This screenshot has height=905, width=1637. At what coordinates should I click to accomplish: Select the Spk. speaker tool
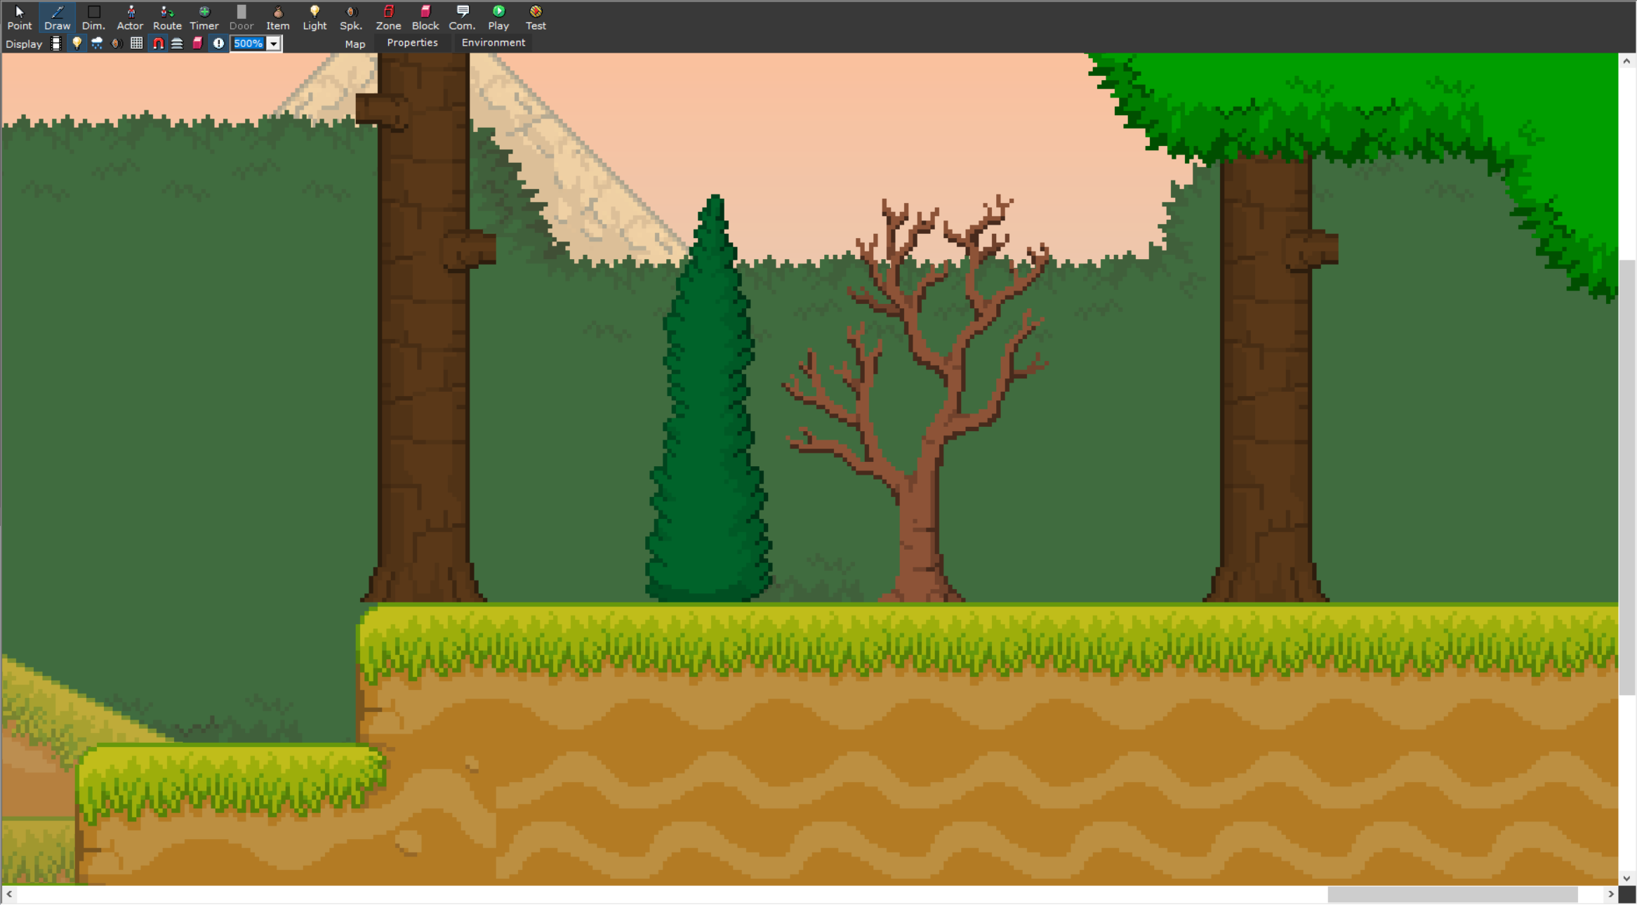click(x=351, y=17)
